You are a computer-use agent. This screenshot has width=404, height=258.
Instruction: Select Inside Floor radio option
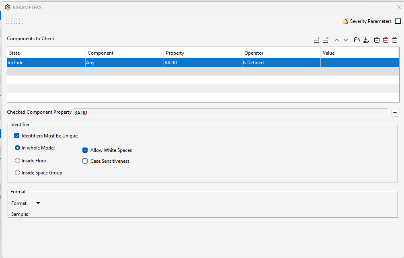pyautogui.click(x=18, y=161)
